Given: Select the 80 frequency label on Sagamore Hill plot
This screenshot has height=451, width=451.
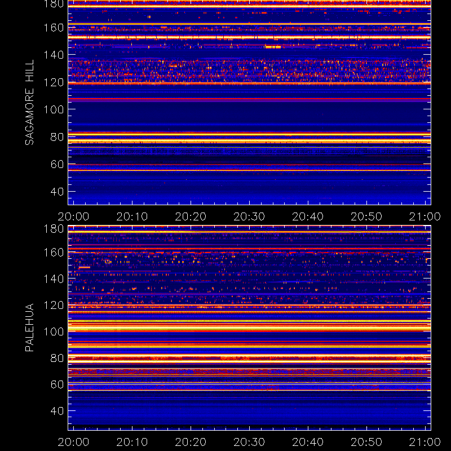Looking at the screenshot, I should point(57,137).
